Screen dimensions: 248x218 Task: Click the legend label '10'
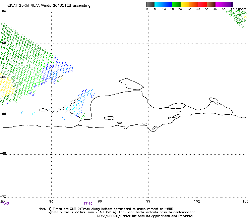coord(164,9)
